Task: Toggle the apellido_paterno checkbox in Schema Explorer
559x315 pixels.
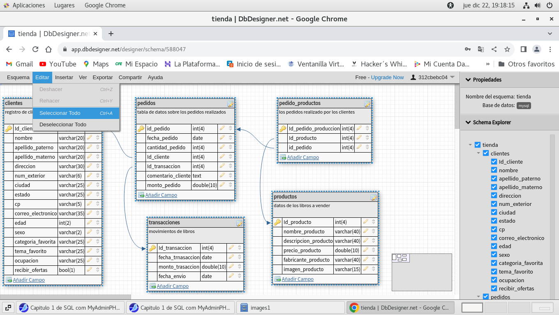Action: [494, 178]
